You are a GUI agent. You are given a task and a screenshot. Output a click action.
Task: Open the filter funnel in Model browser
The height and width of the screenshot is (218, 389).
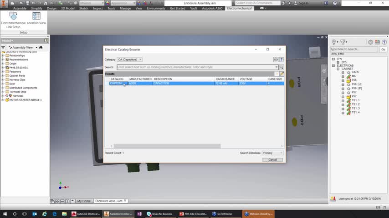click(x=3, y=47)
